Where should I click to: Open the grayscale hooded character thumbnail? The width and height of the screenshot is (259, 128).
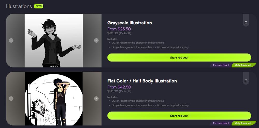tap(54, 40)
